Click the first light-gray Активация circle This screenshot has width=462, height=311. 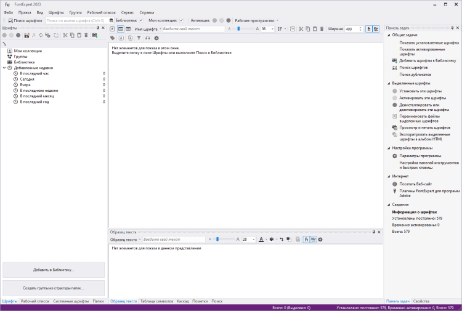coord(214,20)
